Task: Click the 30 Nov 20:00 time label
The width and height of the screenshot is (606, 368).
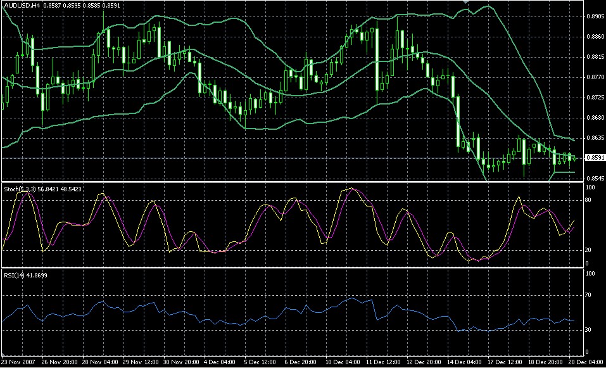Action: tap(181, 362)
